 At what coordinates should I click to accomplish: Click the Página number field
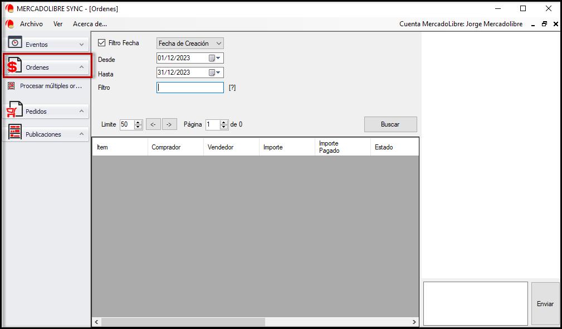click(213, 124)
